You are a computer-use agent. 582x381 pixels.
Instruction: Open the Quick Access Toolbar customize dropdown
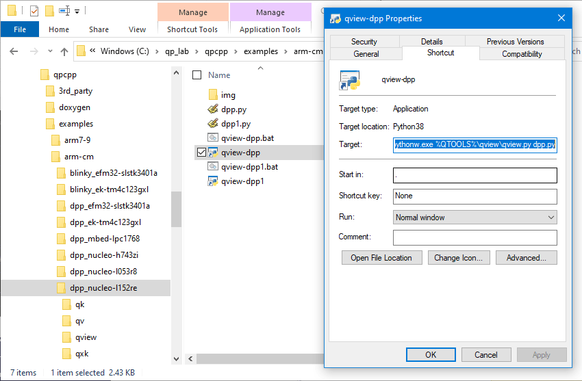77,12
